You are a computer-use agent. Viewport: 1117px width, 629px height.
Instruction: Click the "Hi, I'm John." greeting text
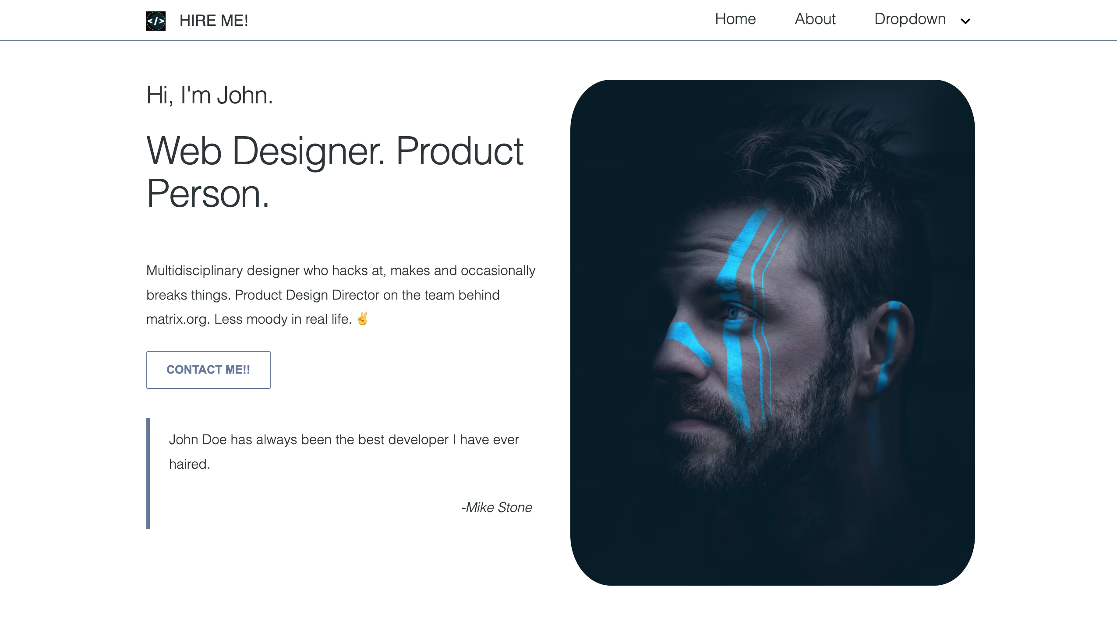click(x=209, y=95)
